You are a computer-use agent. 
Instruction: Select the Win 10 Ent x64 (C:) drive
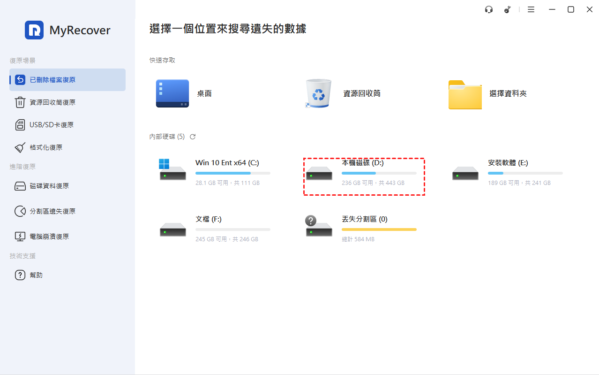pyautogui.click(x=227, y=163)
